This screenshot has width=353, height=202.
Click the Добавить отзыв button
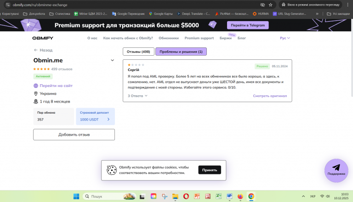pos(74,135)
